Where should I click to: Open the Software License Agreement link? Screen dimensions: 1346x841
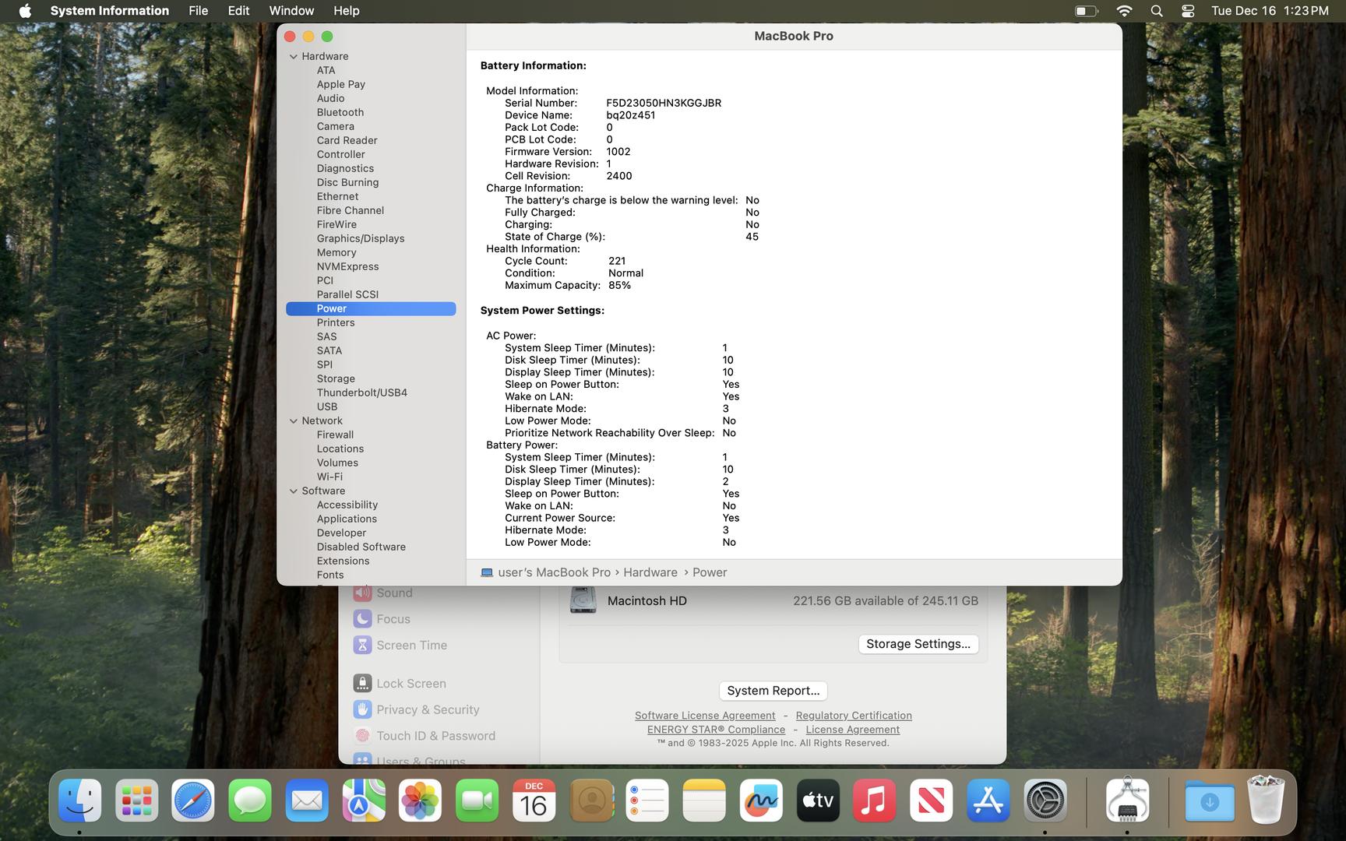tap(704, 716)
